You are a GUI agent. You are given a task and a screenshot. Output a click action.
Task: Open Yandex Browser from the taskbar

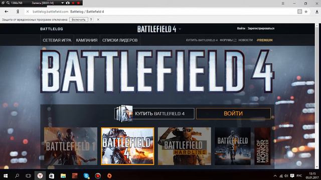click(40, 175)
